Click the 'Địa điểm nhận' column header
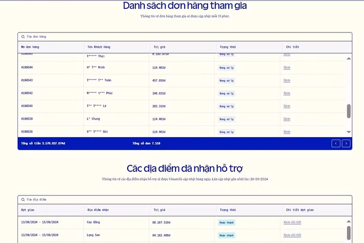 pyautogui.click(x=98, y=210)
